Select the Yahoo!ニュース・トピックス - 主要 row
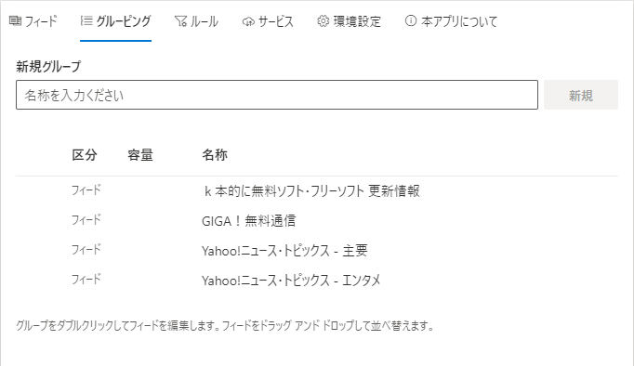The height and width of the screenshot is (366, 634). 317,251
